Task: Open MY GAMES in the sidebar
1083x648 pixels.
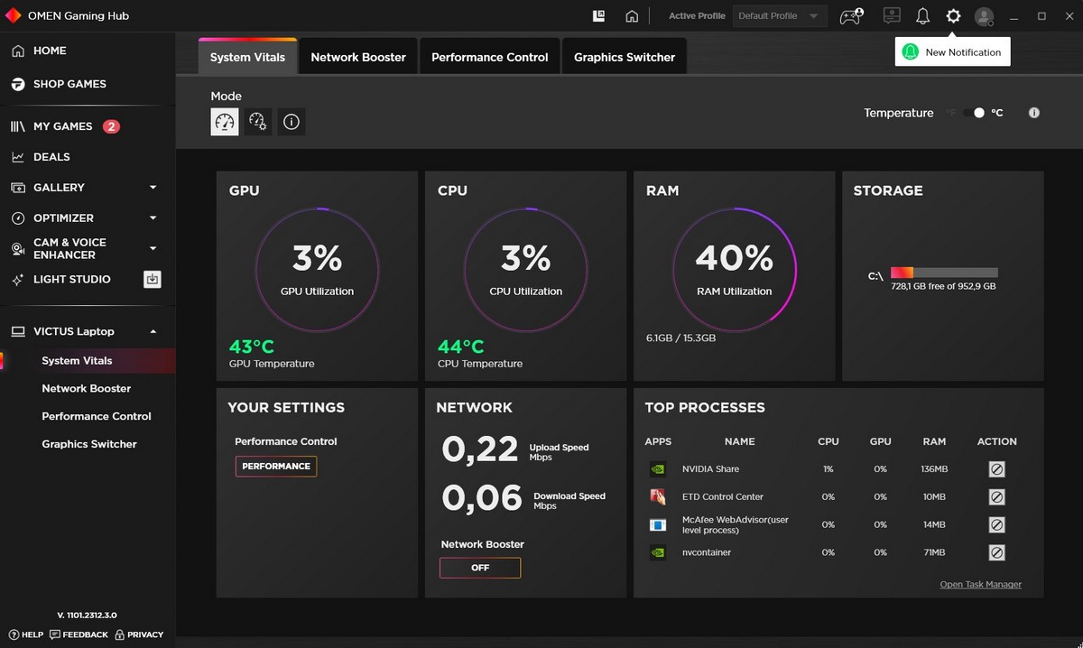Action: pyautogui.click(x=62, y=126)
